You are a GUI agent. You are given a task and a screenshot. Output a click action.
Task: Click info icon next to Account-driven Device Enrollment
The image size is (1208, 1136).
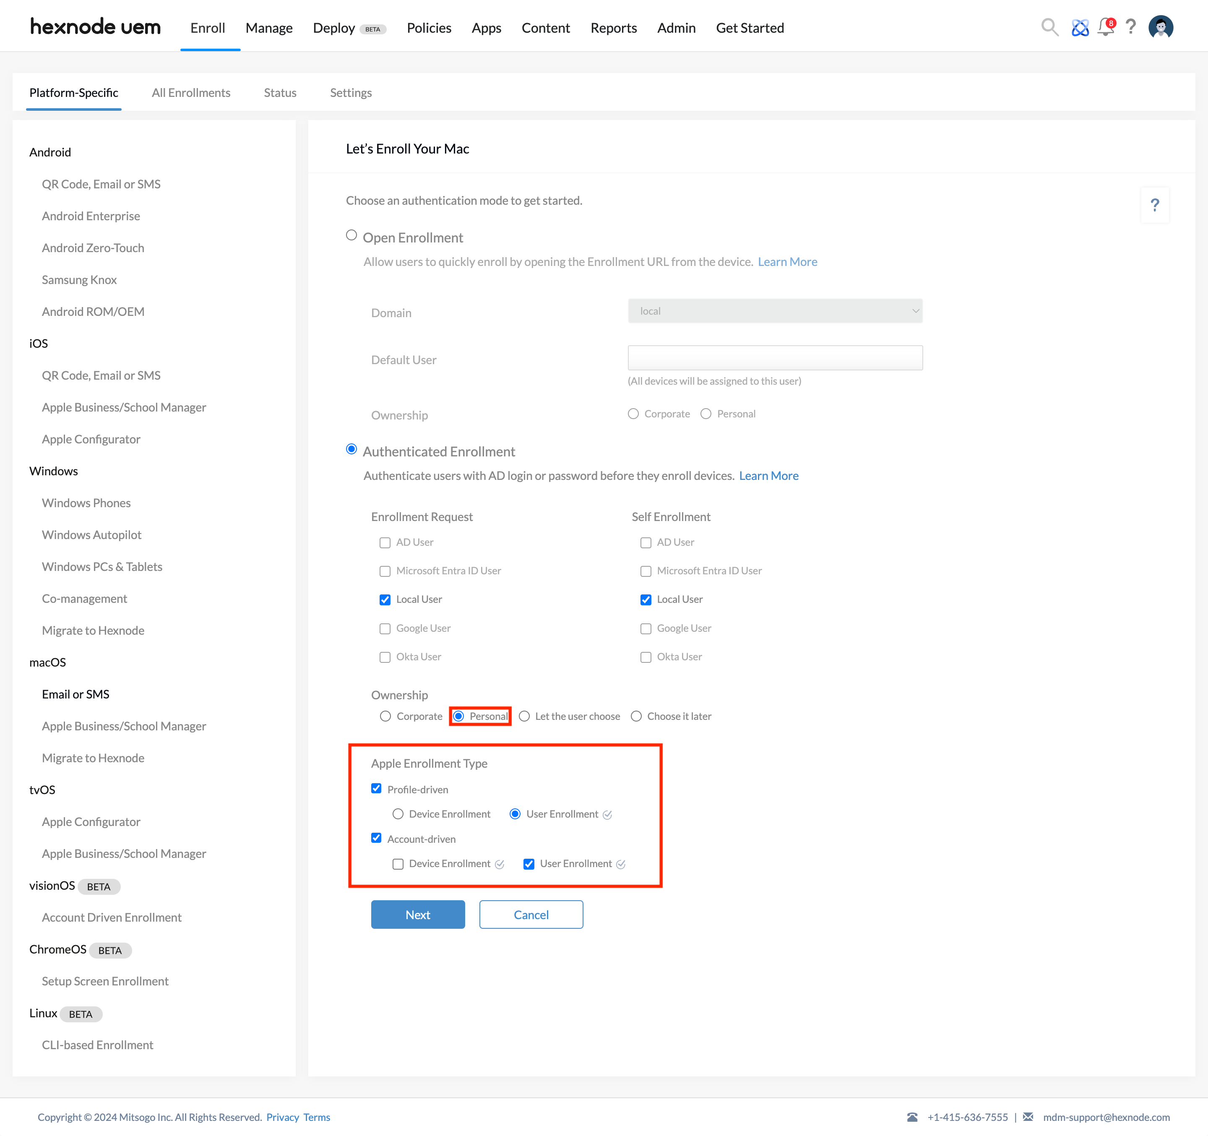500,864
